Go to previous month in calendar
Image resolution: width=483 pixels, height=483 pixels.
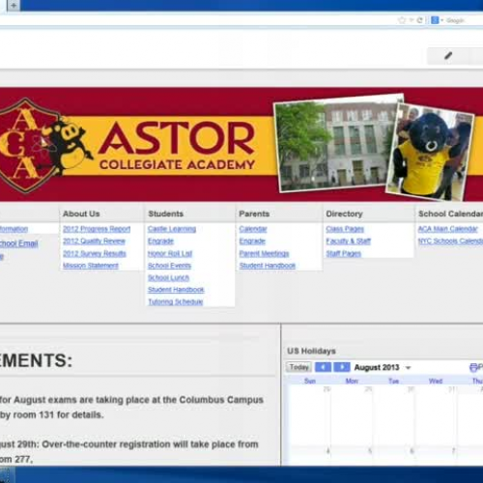coord(323,367)
